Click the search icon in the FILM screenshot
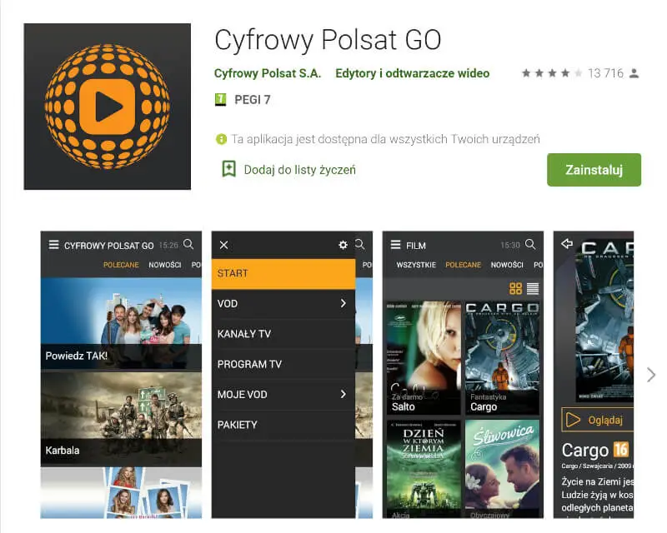 [x=529, y=245]
